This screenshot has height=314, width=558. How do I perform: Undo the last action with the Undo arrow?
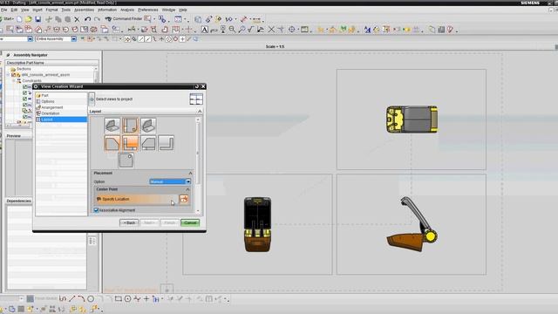point(87,19)
